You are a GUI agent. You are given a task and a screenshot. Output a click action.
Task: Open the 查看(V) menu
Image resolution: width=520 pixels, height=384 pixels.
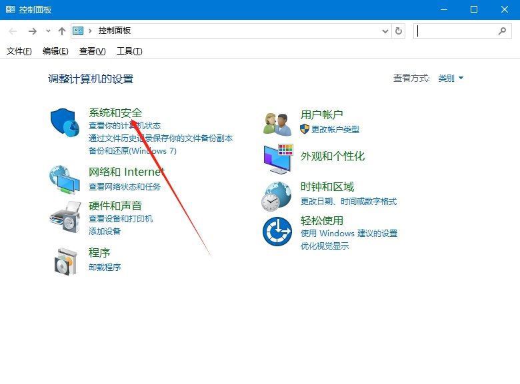(x=92, y=51)
